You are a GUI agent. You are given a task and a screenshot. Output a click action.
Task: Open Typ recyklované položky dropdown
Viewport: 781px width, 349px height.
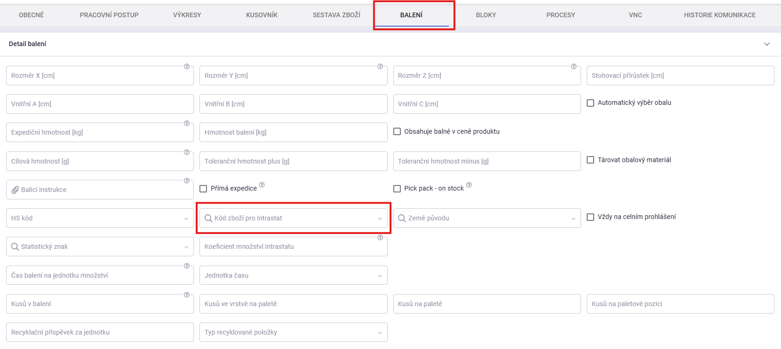(380, 333)
